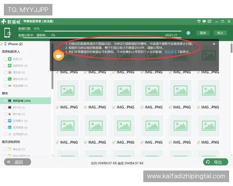
Task: Click the blue help question mark icon
Action: coord(188,33)
